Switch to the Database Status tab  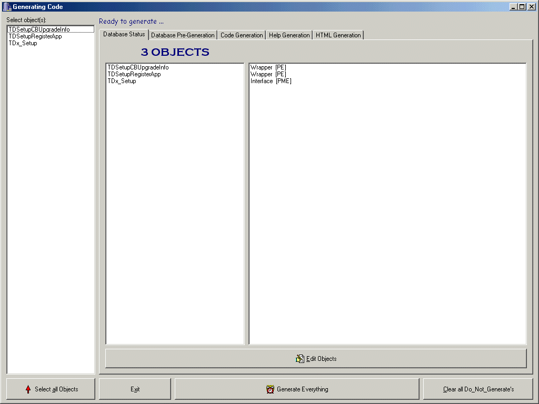pyautogui.click(x=124, y=34)
